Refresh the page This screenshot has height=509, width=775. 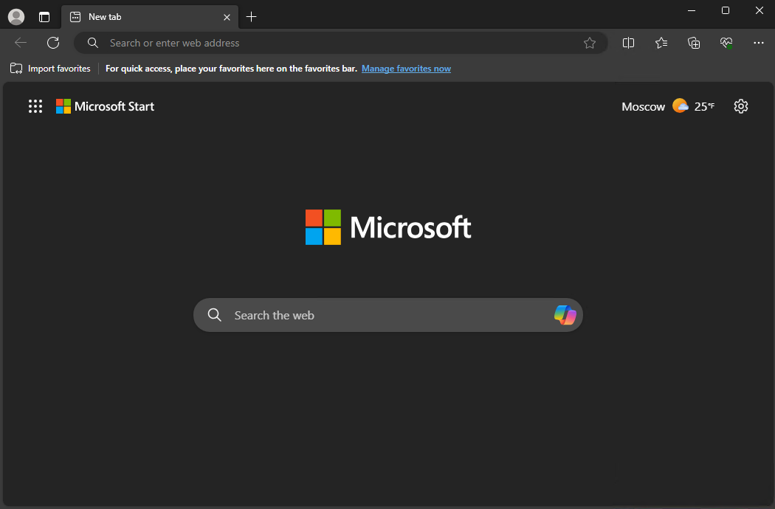[53, 43]
